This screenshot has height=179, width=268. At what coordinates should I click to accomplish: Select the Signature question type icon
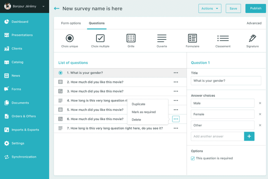252,38
